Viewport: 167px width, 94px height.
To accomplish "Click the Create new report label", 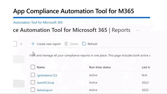I will (49, 44).
